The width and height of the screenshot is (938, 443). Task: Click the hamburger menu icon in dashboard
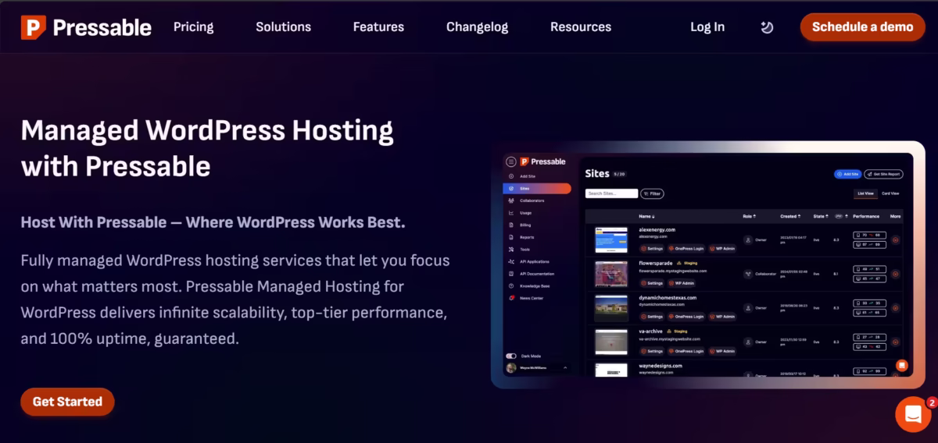[x=511, y=161]
